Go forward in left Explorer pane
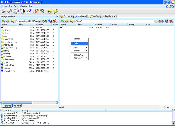This screenshot has height=126, width=175. pyautogui.click(x=8, y=21)
